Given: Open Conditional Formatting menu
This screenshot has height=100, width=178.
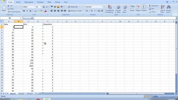Looking at the screenshot, I should tap(109, 9).
